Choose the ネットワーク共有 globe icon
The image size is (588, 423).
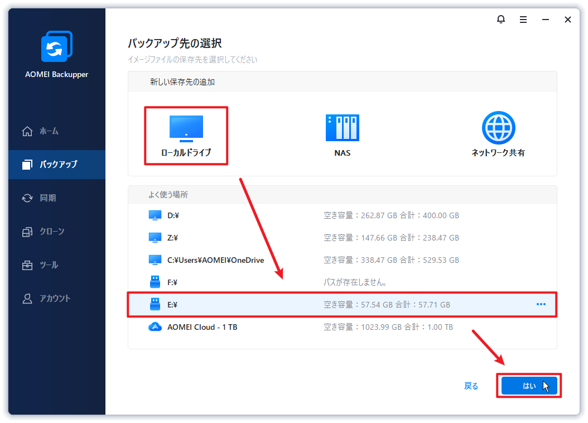coord(498,127)
